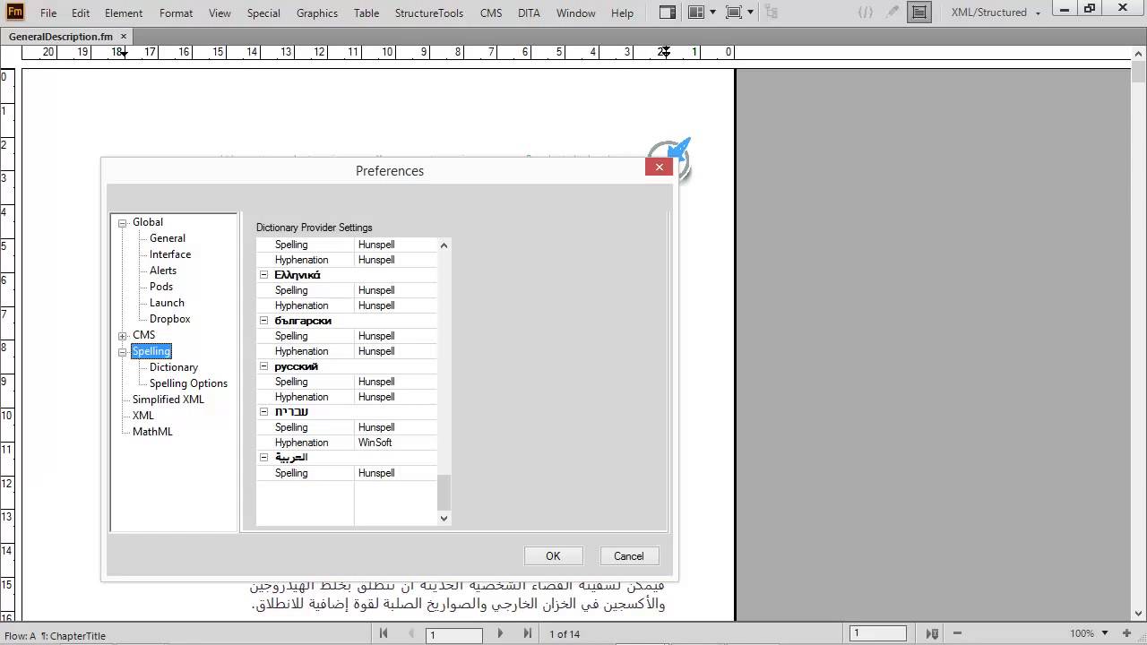Close the GeneralDescription.fm document tab
Screen dimensions: 1147x645
[x=124, y=37]
